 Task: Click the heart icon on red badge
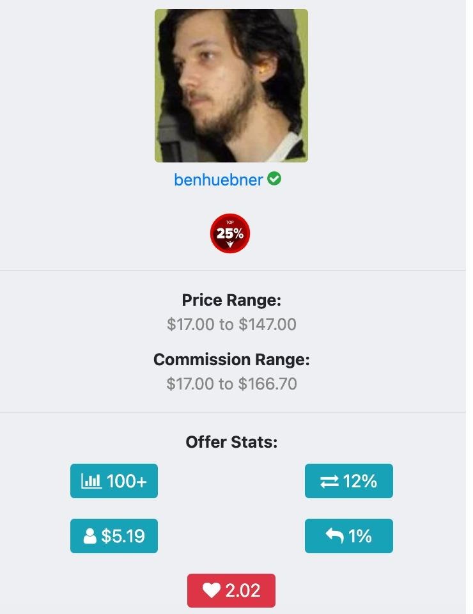click(212, 591)
